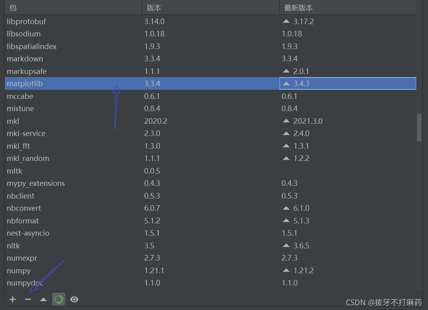Viewport: 428px width, 310px height.
Task: Remove selected package using the minus icon
Action: (x=28, y=299)
